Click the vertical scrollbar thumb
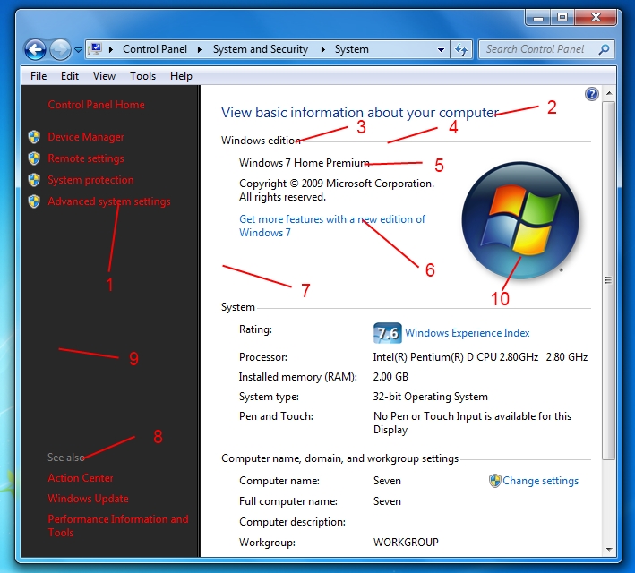This screenshot has height=573, width=635. click(x=609, y=280)
